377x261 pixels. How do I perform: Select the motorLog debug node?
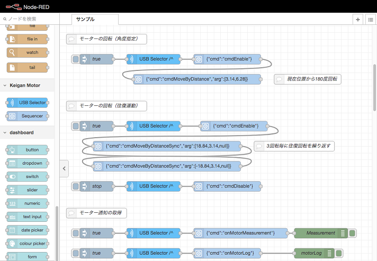(x=314, y=253)
